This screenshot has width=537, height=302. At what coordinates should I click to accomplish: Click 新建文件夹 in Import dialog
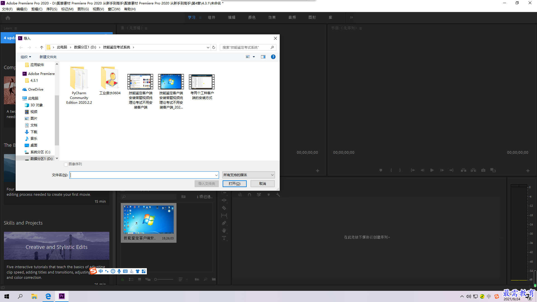click(x=48, y=57)
